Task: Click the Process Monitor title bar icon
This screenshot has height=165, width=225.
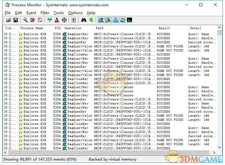Action: 8,5
